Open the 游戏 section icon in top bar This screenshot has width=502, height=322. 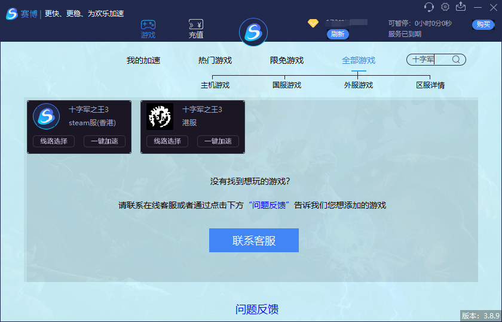coord(148,29)
